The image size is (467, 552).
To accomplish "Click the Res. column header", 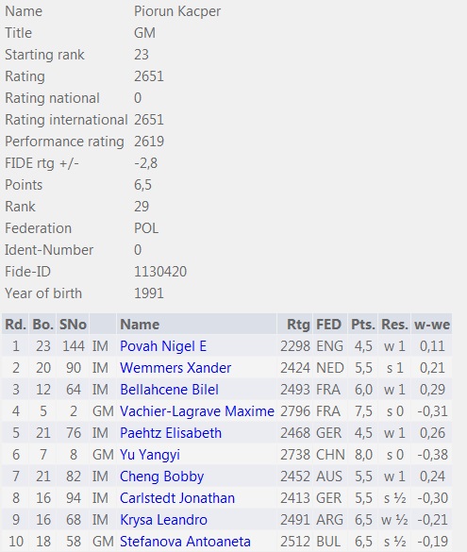I will (x=394, y=325).
